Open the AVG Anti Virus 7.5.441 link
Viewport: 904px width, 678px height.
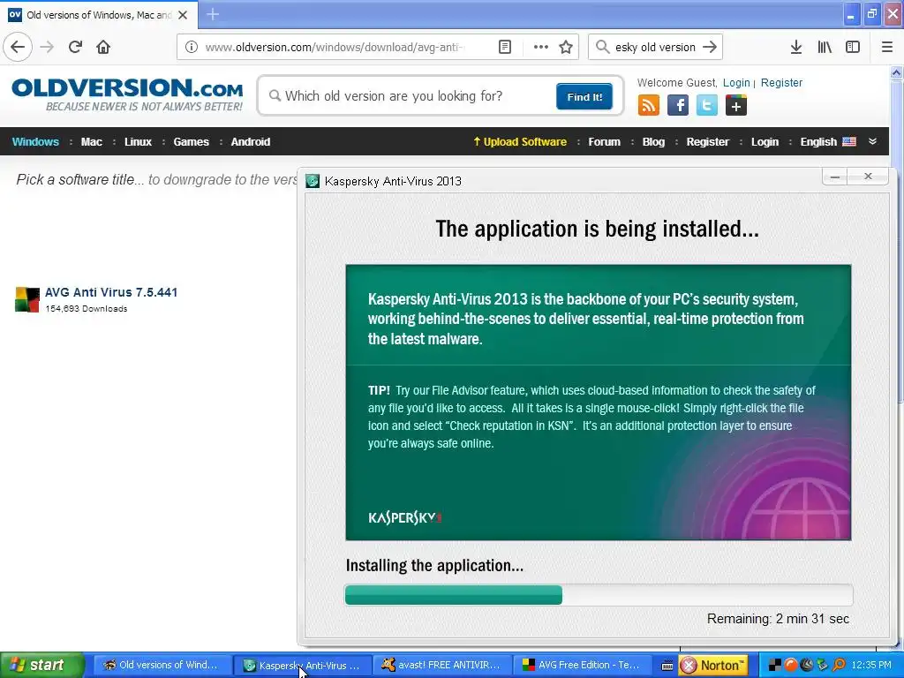click(111, 292)
